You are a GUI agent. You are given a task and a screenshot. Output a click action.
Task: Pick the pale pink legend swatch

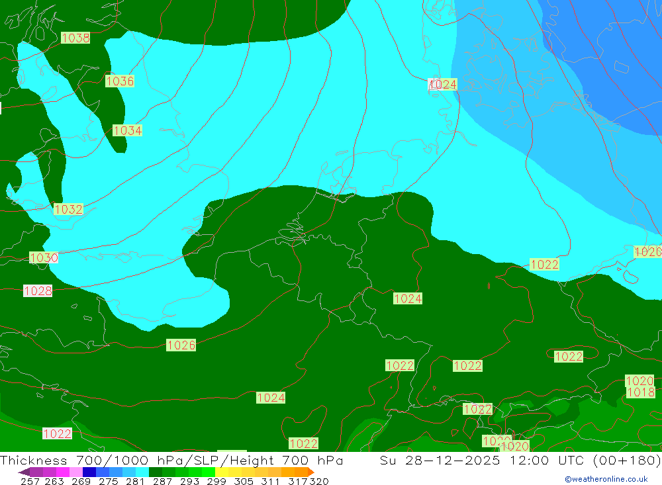click(x=76, y=472)
